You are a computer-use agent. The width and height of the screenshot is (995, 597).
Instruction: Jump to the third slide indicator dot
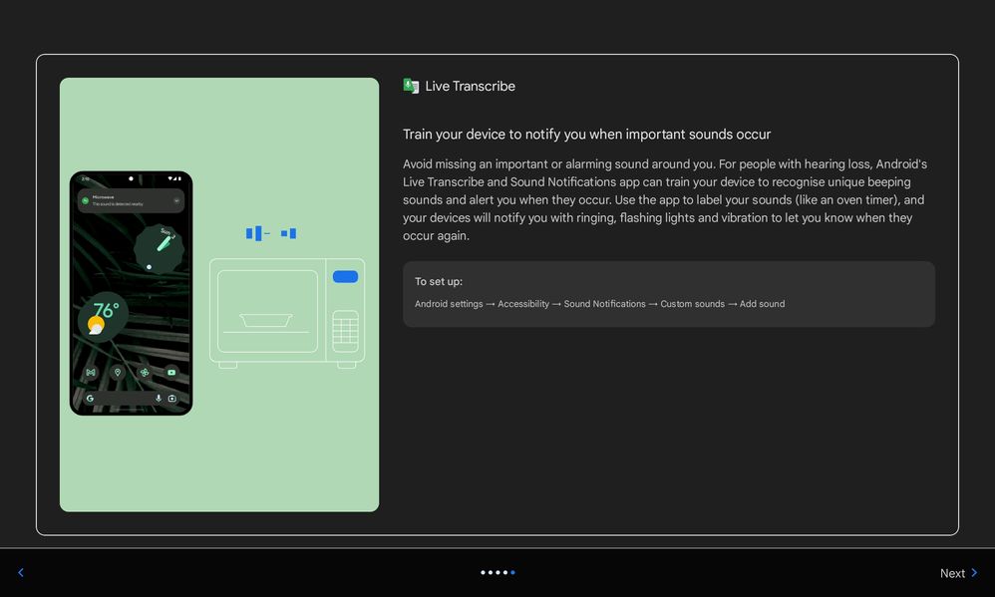pyautogui.click(x=497, y=572)
